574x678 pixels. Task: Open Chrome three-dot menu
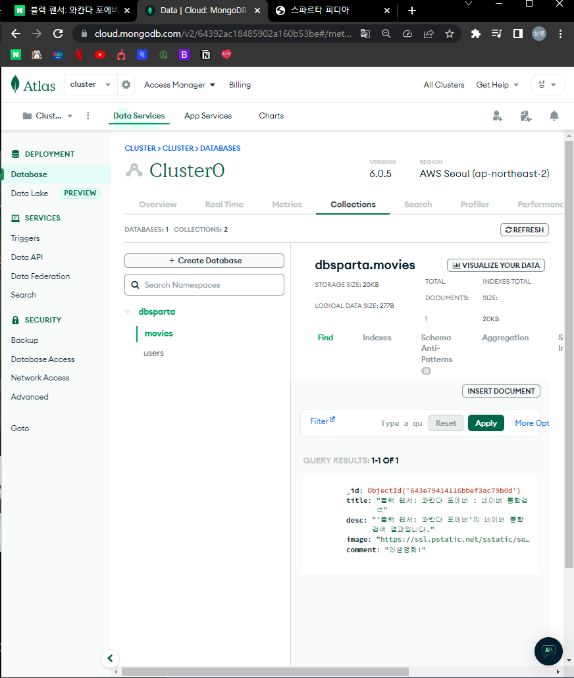(560, 34)
